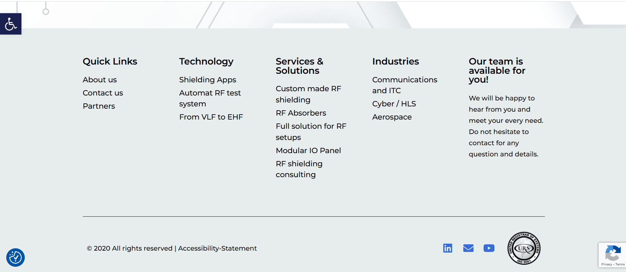Open the YouTube channel icon

click(x=489, y=248)
